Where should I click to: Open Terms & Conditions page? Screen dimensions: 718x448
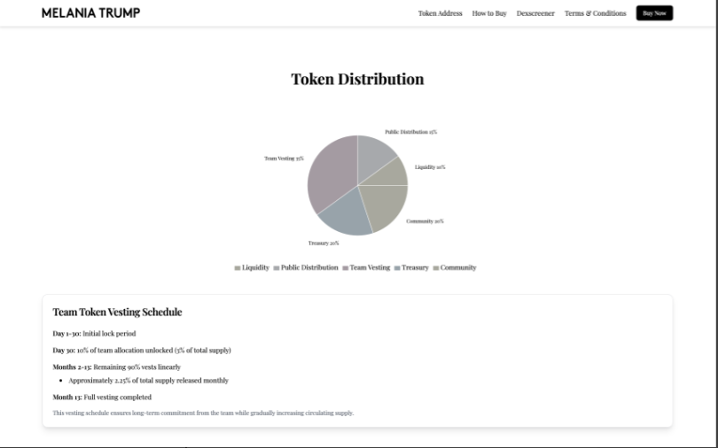596,13
